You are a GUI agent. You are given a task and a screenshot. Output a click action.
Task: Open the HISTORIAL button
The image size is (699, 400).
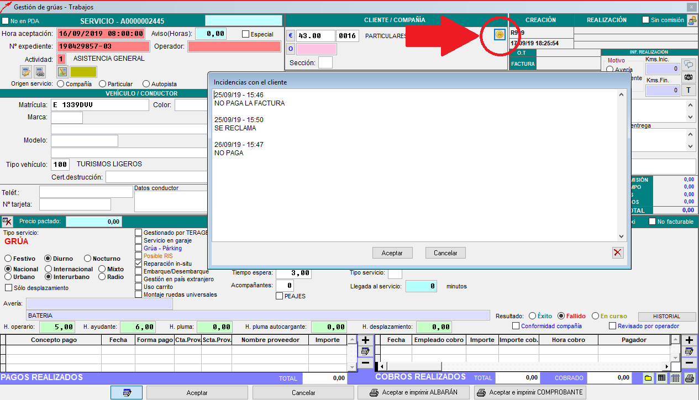point(666,317)
